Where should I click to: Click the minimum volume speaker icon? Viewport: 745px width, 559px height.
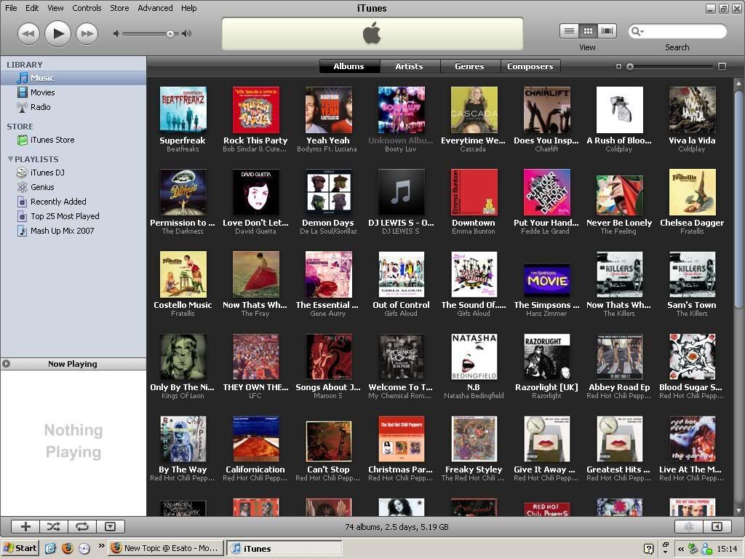(x=116, y=33)
